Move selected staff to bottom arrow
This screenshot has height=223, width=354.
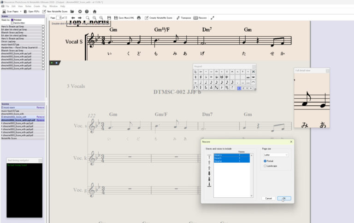[x=209, y=184]
